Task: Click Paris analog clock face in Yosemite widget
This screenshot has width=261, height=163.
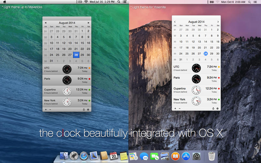Action: (x=196, y=79)
